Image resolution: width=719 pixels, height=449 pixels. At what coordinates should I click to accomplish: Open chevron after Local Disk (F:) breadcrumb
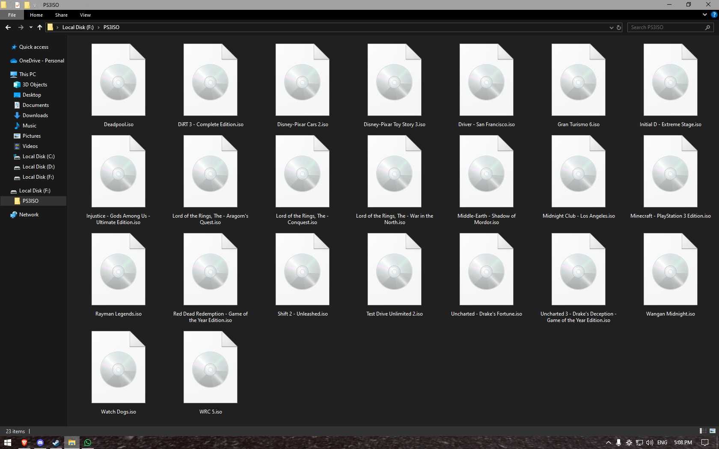pyautogui.click(x=98, y=27)
